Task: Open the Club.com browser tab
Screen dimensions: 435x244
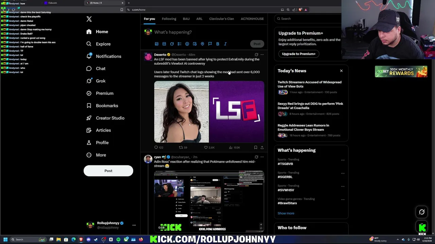Action: tap(63, 3)
